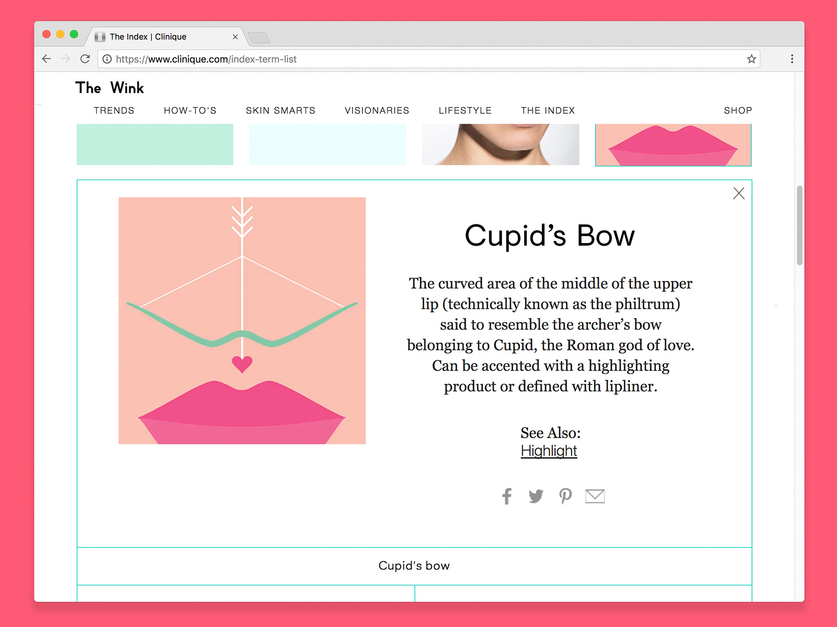Select the pink lips thumbnail
The height and width of the screenshot is (627, 837).
click(673, 145)
